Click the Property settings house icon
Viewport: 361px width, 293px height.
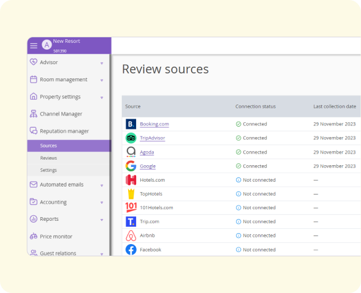pos(33,96)
